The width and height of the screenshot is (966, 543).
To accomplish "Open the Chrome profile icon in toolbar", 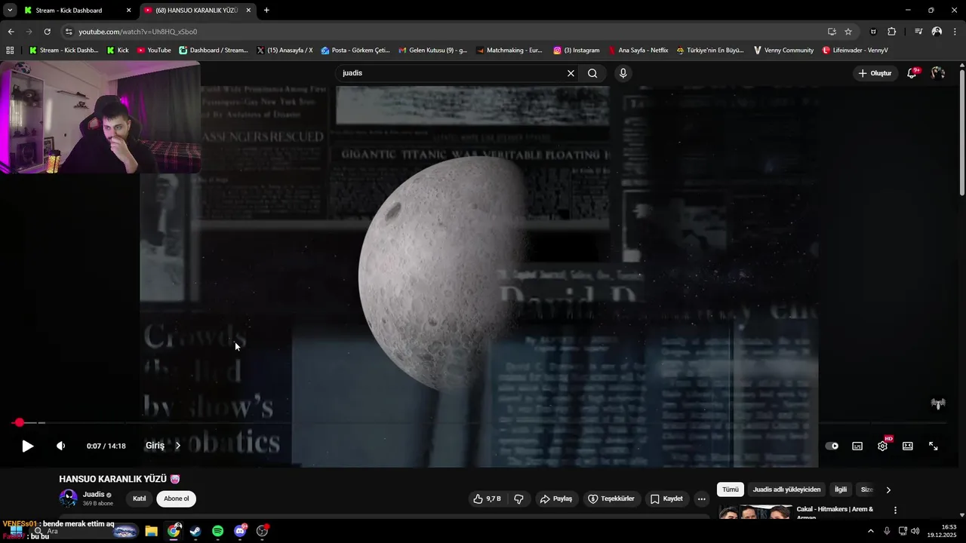I will tap(937, 32).
